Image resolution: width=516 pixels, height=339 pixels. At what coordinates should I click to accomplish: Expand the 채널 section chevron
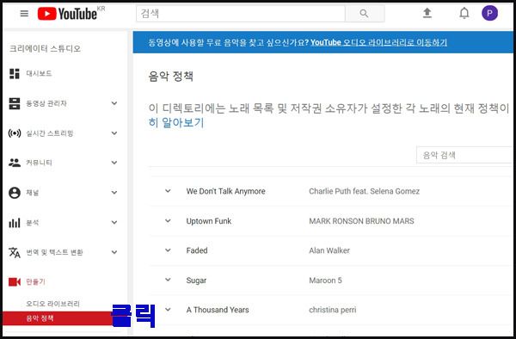(114, 193)
